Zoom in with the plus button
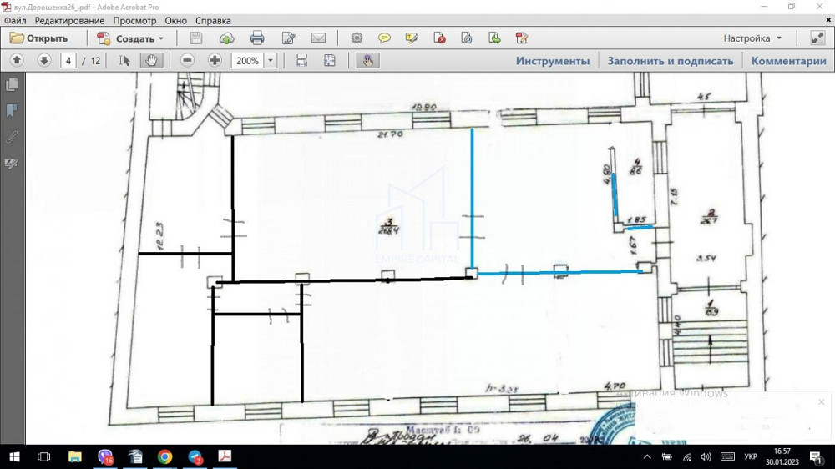835x469 pixels. (215, 61)
